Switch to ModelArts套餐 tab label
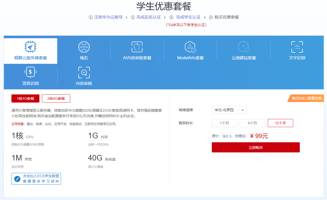 pyautogui.click(x=190, y=58)
